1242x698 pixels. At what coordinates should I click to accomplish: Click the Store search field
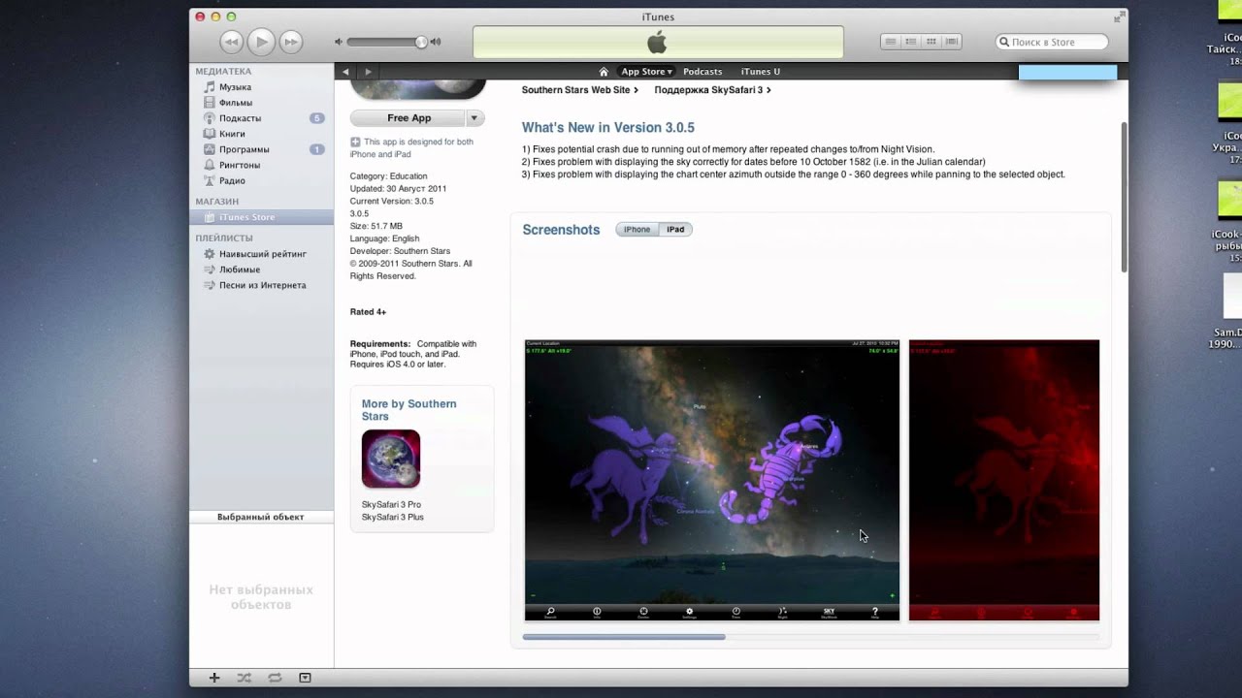click(x=1052, y=42)
